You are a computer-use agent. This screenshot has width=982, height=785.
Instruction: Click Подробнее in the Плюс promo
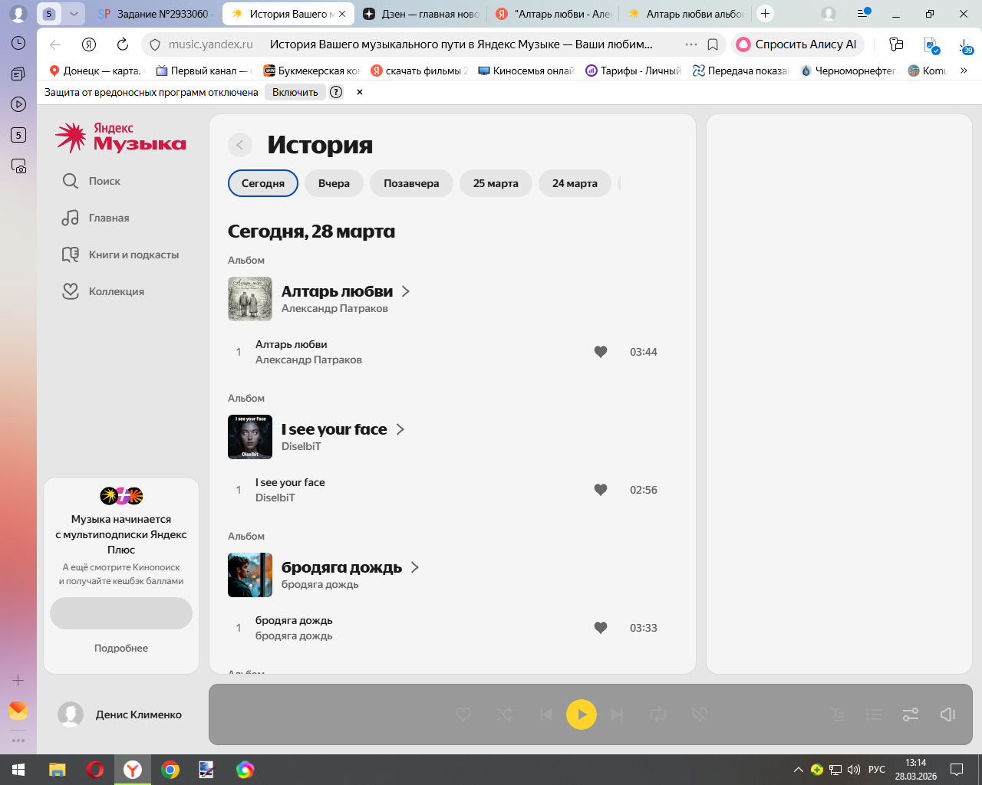point(121,648)
